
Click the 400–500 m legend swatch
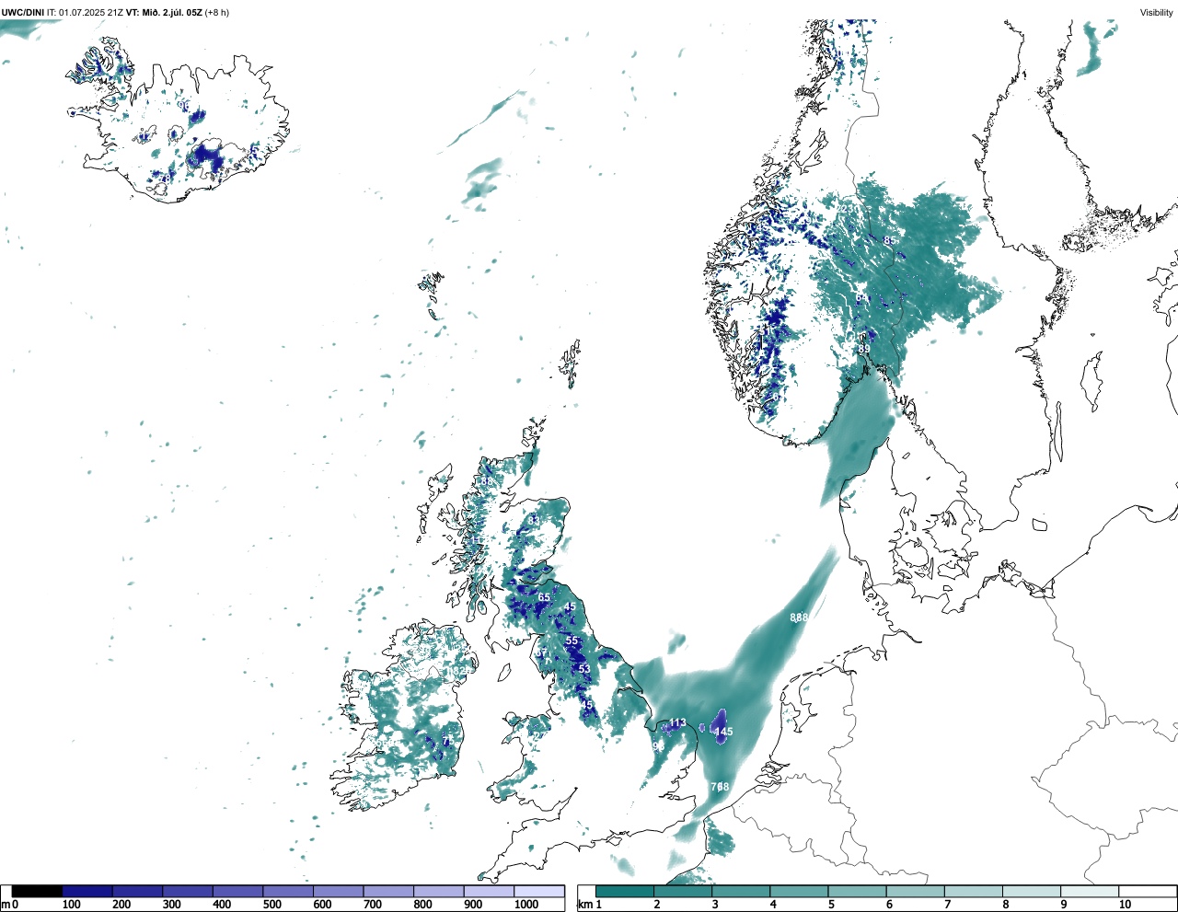click(238, 892)
